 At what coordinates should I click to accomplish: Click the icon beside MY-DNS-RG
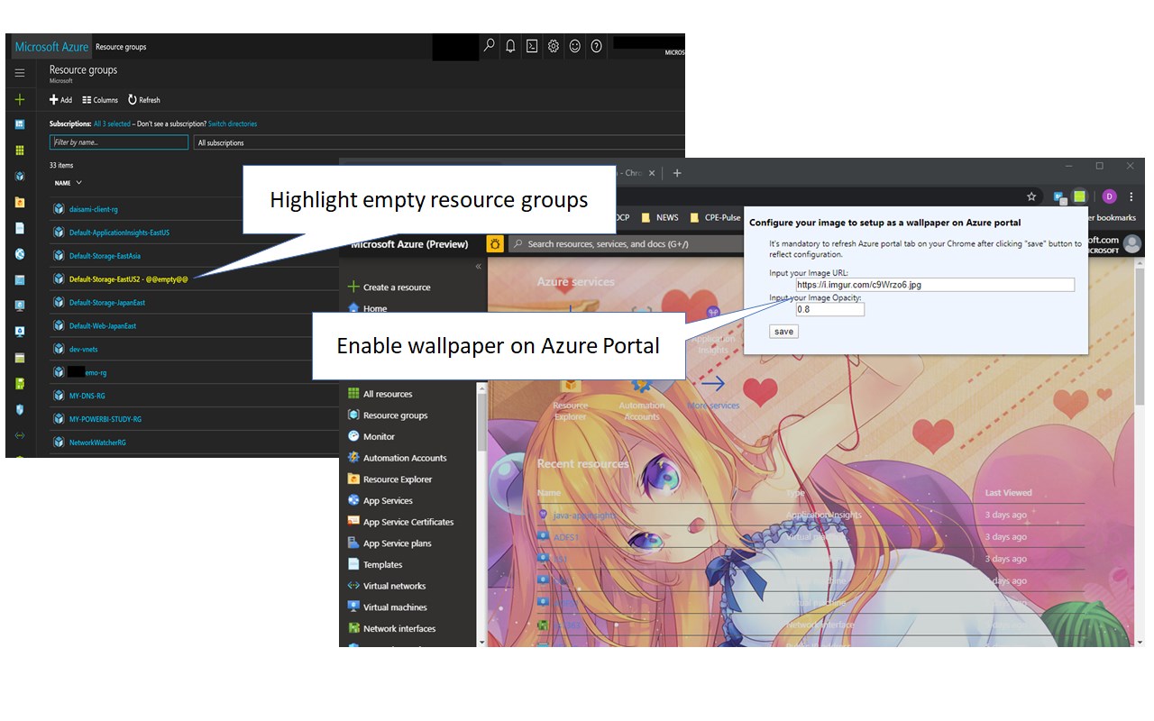click(x=59, y=396)
